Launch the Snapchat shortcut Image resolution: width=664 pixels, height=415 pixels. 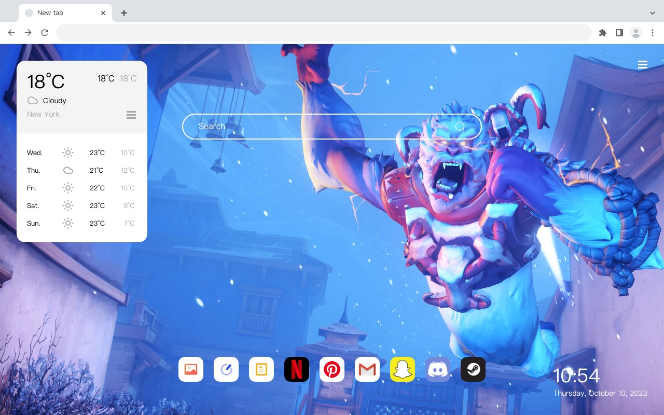coord(403,369)
